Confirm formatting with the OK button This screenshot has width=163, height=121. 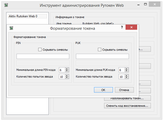[x=103, y=90]
